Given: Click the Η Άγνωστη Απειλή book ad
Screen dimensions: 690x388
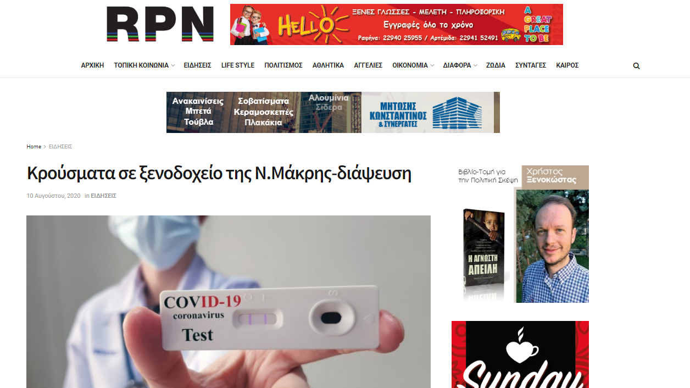Looking at the screenshot, I should 520,234.
